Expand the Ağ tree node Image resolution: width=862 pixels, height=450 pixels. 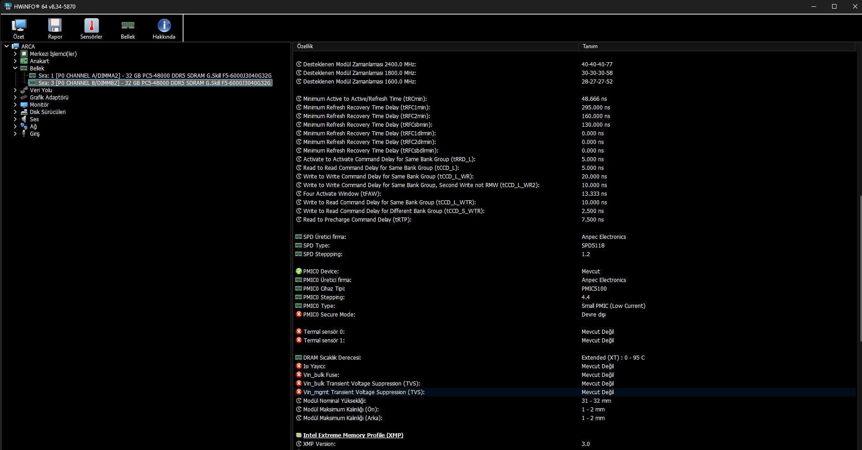pos(15,126)
